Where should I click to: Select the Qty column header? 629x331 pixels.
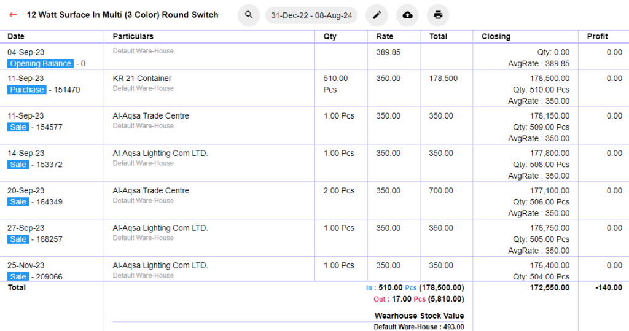tap(330, 36)
